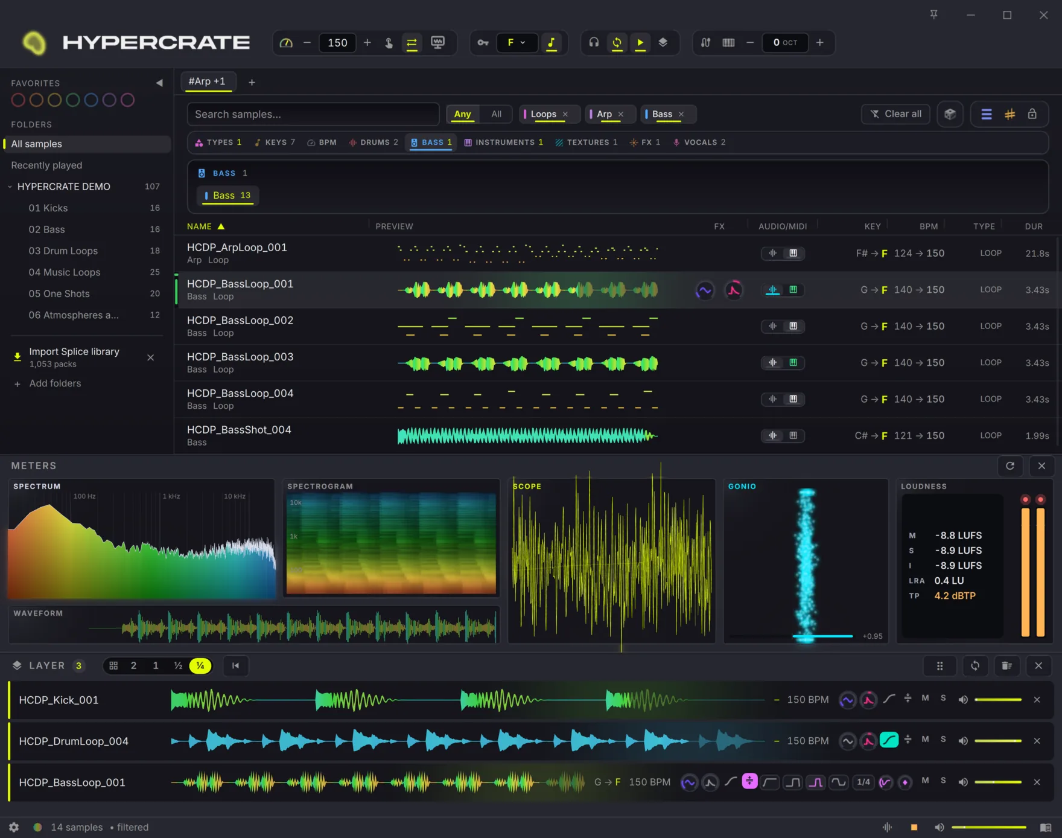This screenshot has height=838, width=1062.
Task: Close the METERS panel
Action: pos(1041,465)
